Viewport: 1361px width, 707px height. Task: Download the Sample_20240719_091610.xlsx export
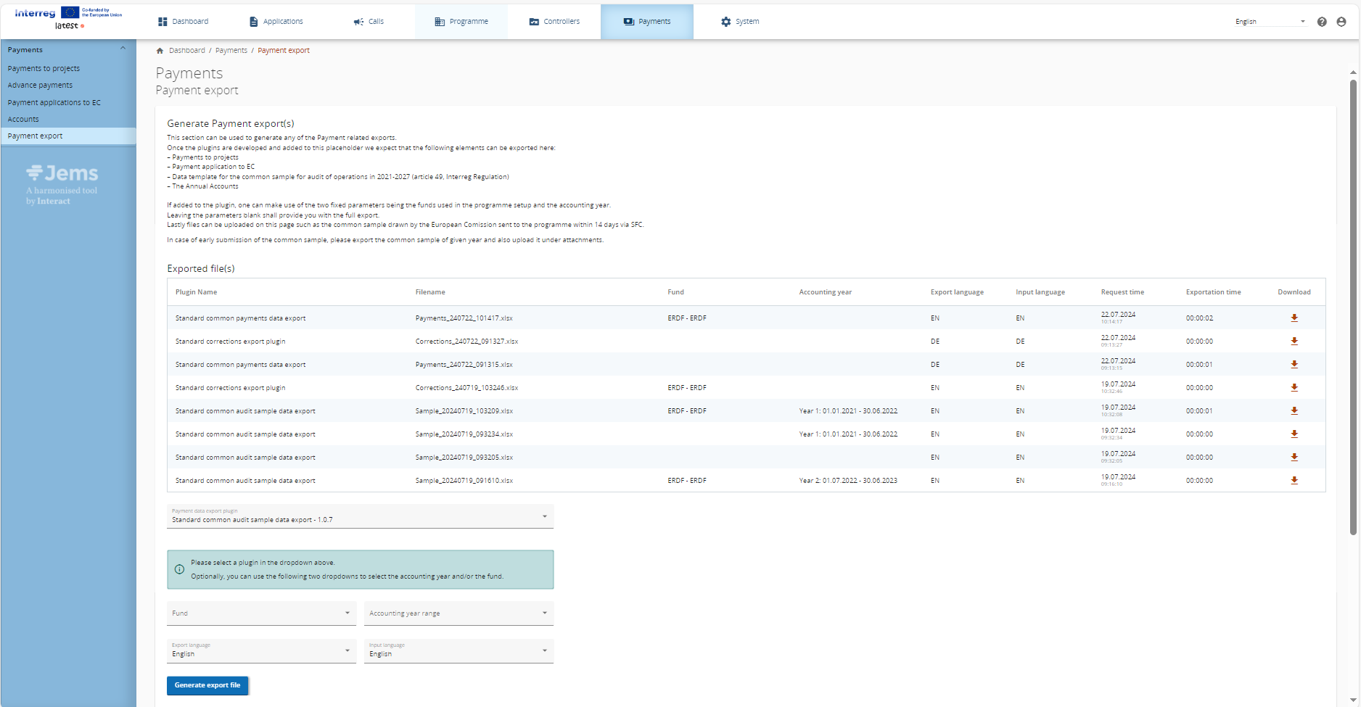(1294, 481)
